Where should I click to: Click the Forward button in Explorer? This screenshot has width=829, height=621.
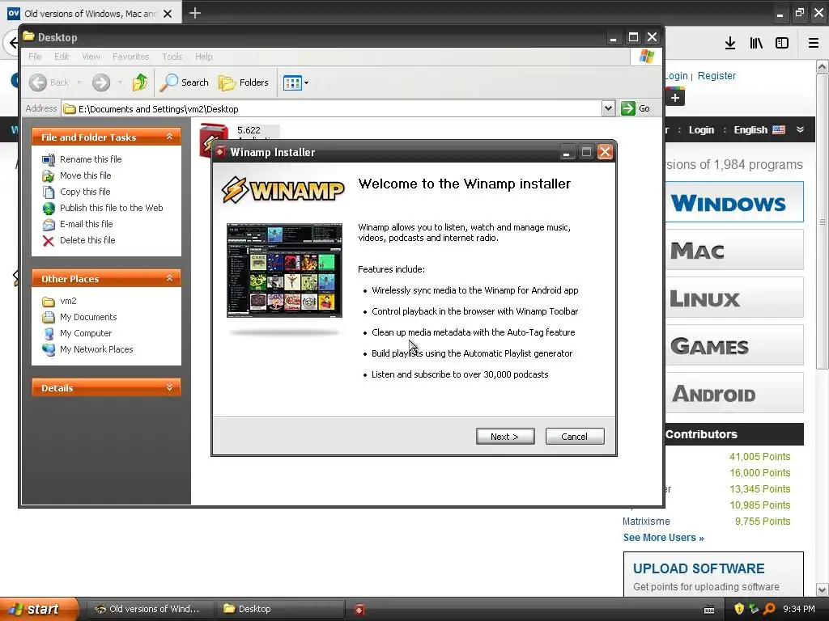pos(101,82)
